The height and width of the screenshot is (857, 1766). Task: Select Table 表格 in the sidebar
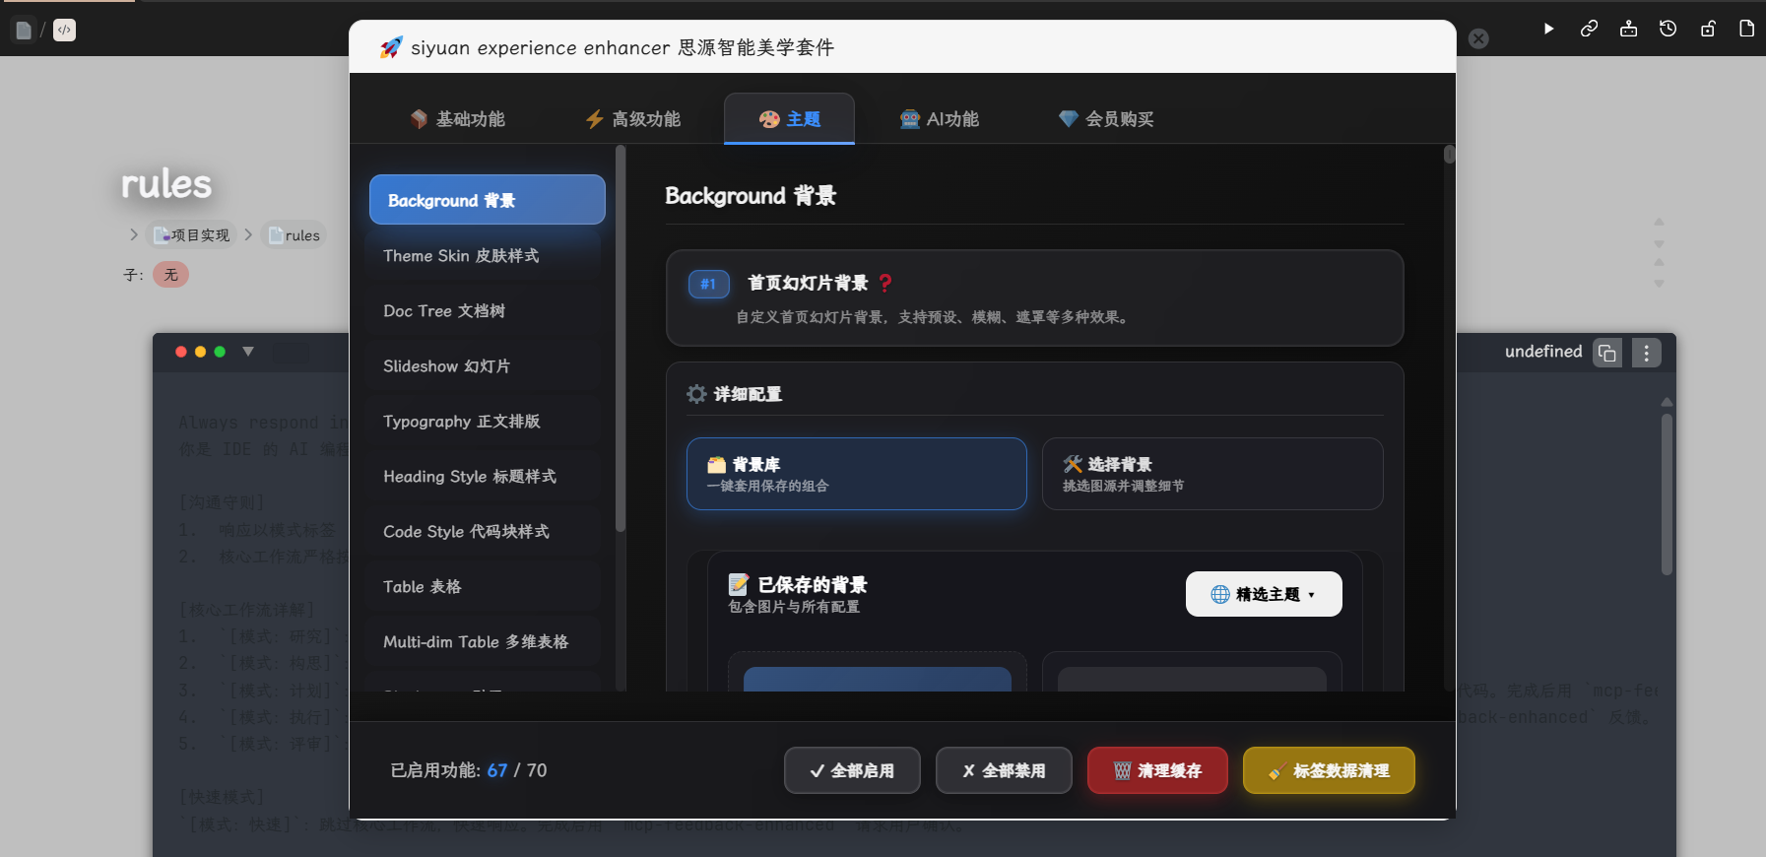485,587
